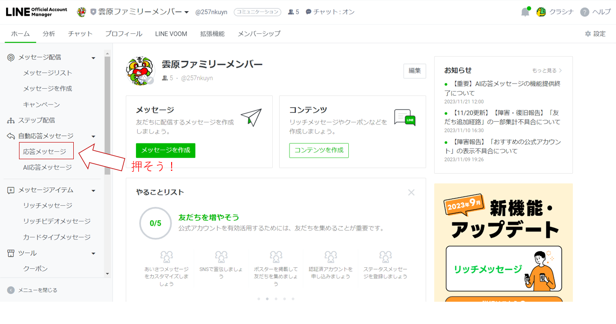Viewport: 616px width, 324px height.
Task: Close the やることリスト panel
Action: (x=411, y=192)
